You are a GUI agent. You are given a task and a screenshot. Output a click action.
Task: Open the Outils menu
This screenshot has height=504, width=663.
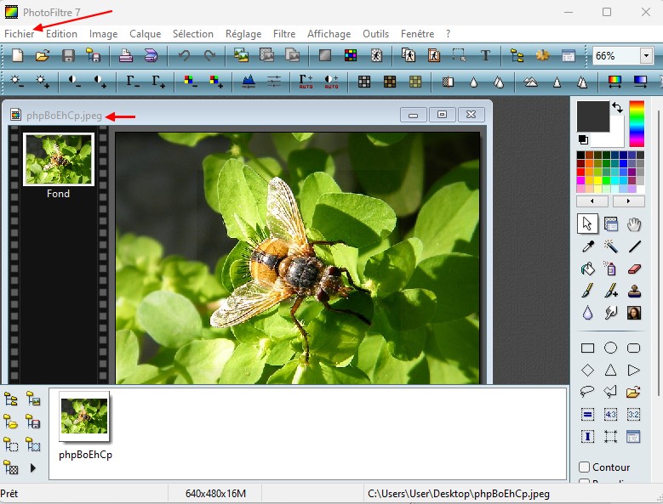(375, 34)
